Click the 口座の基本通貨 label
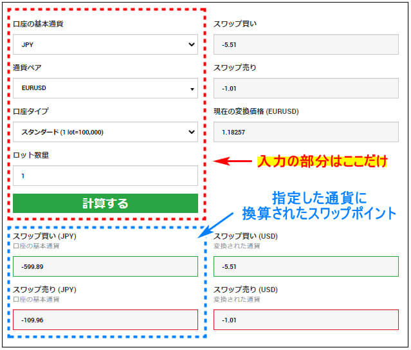The height and width of the screenshot is (350, 411). (x=38, y=24)
